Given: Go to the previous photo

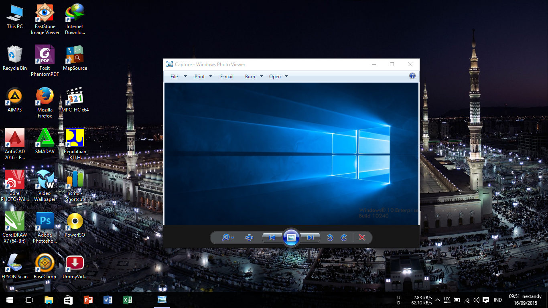Looking at the screenshot, I should (x=272, y=237).
